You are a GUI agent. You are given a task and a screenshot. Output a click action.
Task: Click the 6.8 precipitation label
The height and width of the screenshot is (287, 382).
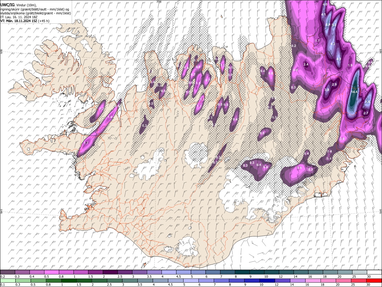(328, 25)
